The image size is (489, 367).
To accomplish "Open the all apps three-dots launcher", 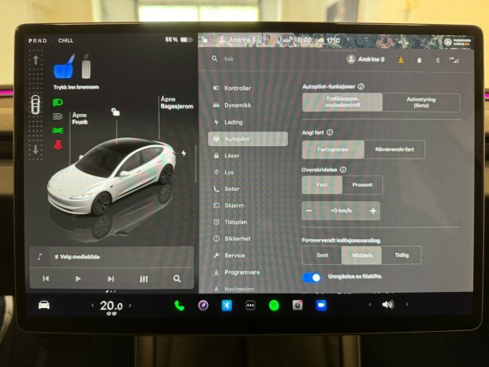I will (x=250, y=306).
